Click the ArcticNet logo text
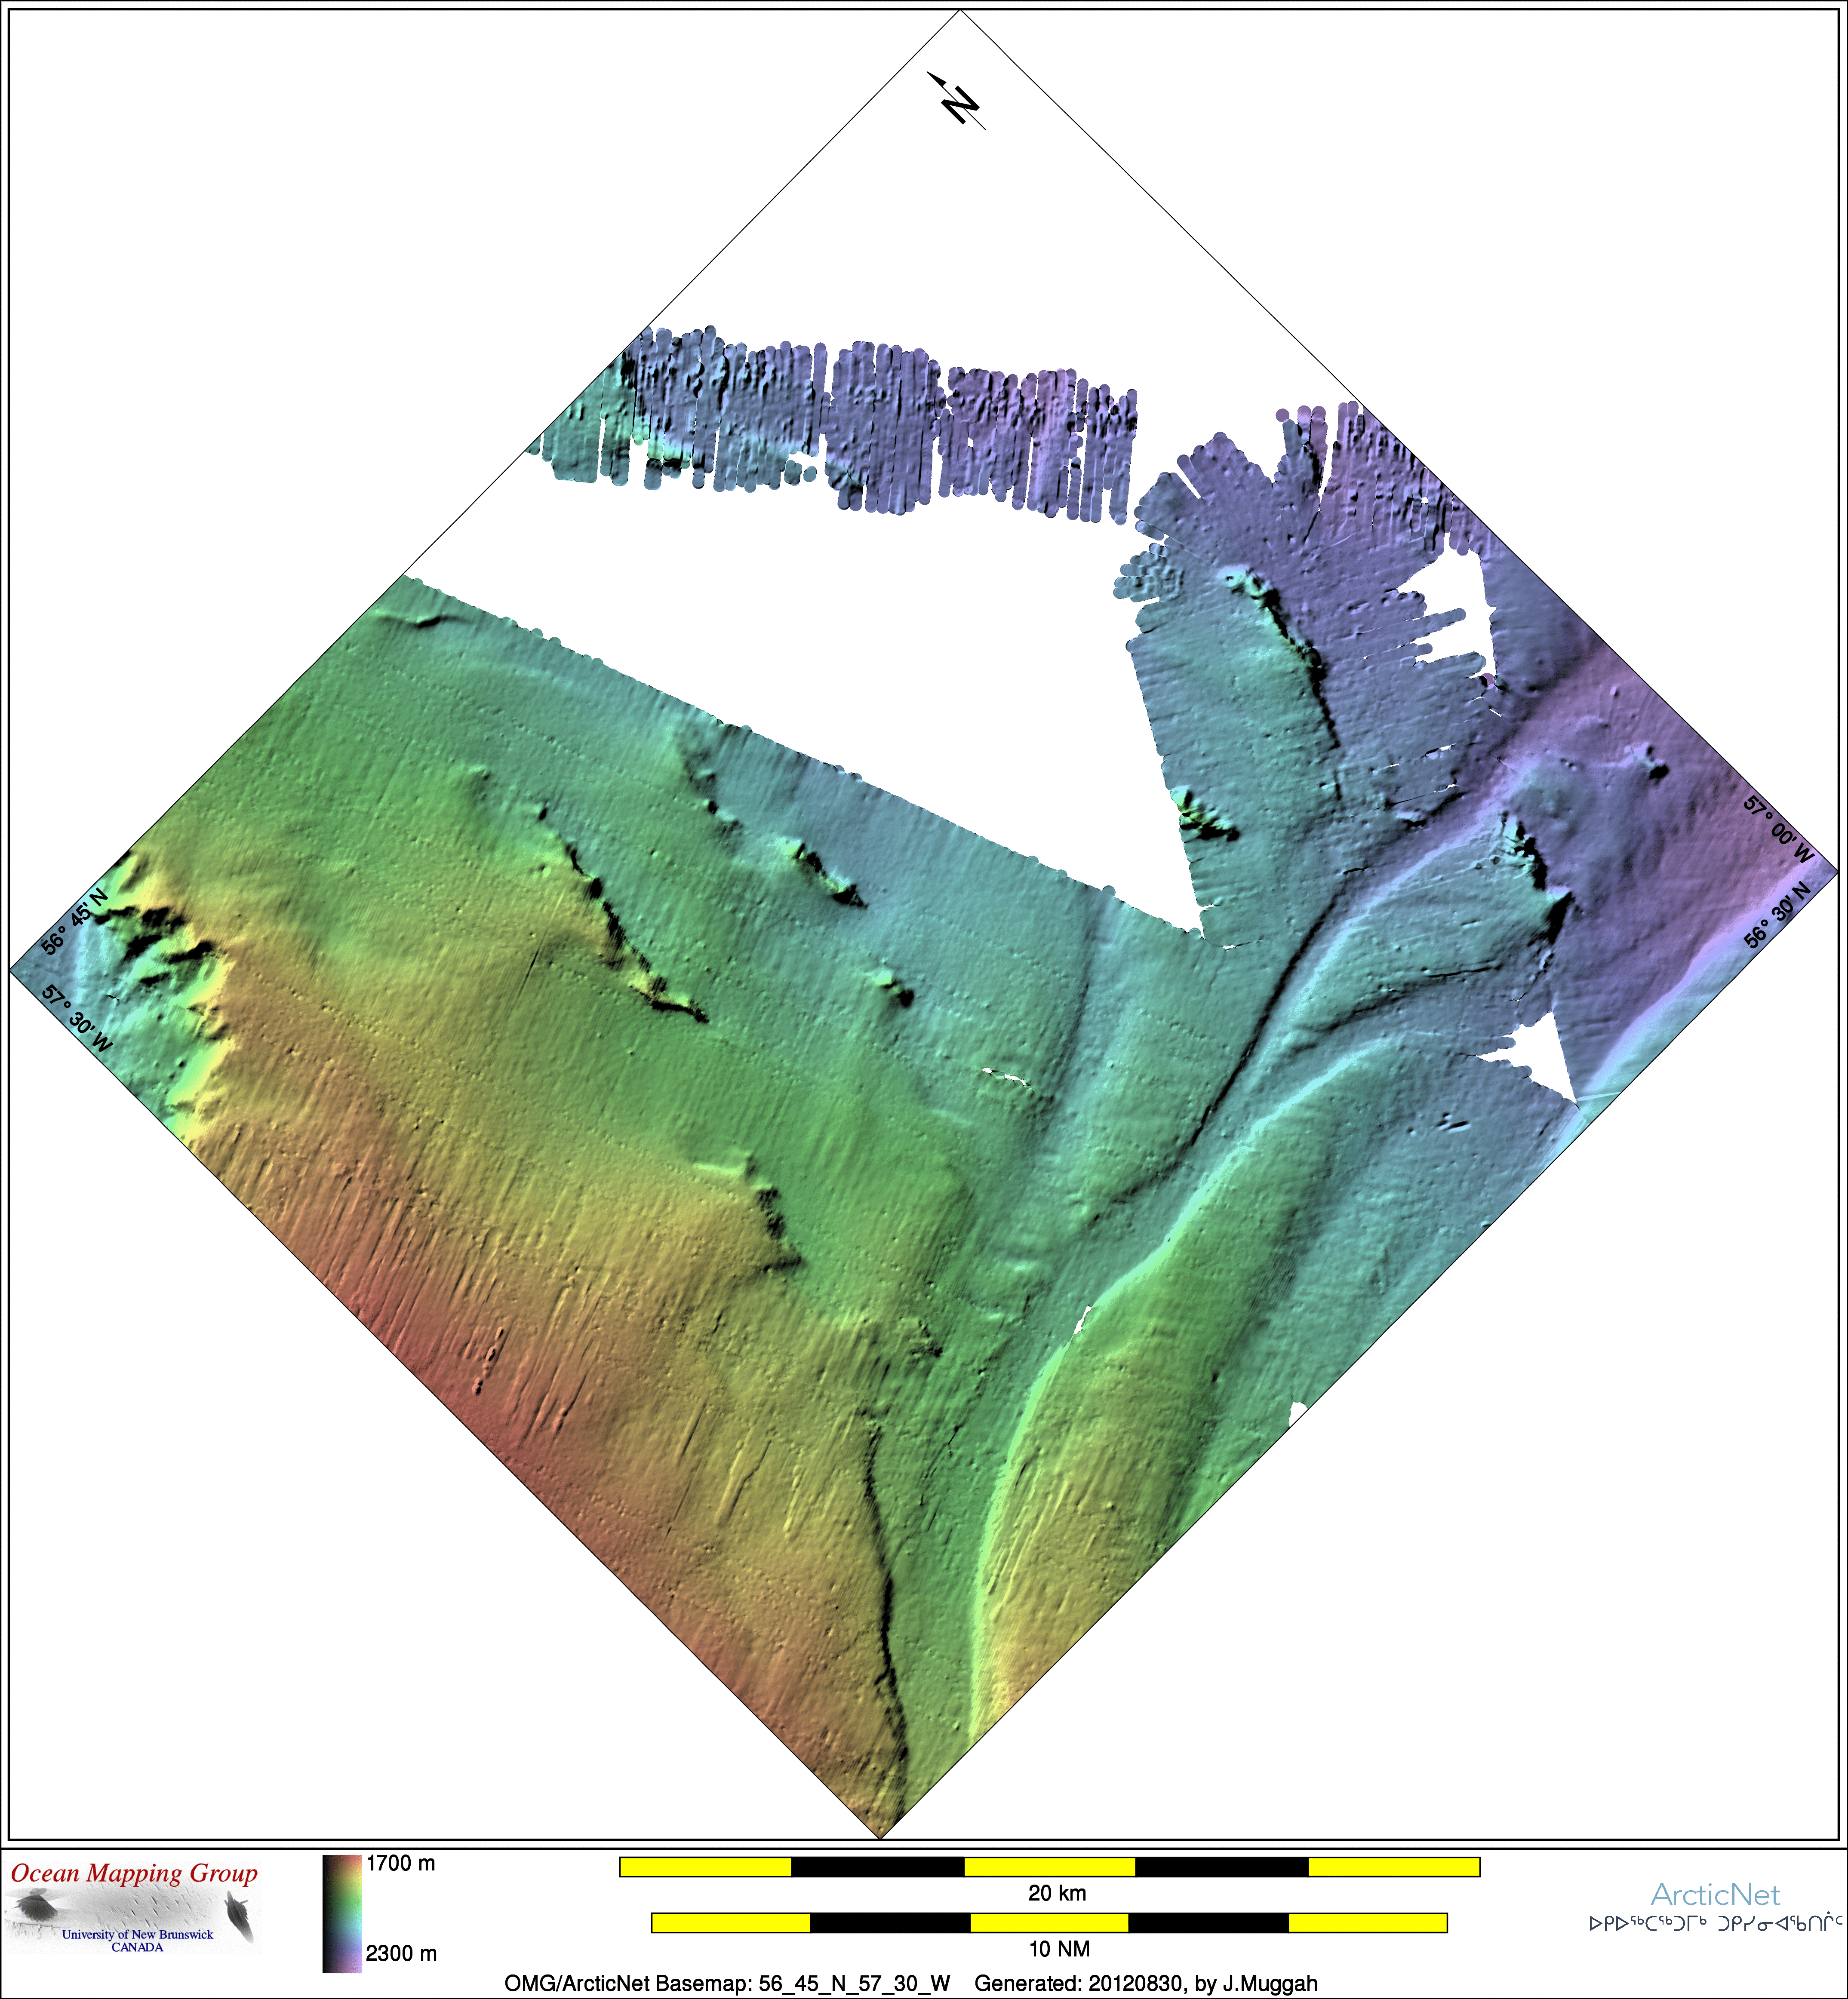Screen dimensions: 1848x1999 click(x=1715, y=1894)
